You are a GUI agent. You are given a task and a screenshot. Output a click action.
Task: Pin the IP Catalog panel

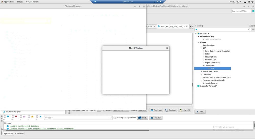[250, 26]
